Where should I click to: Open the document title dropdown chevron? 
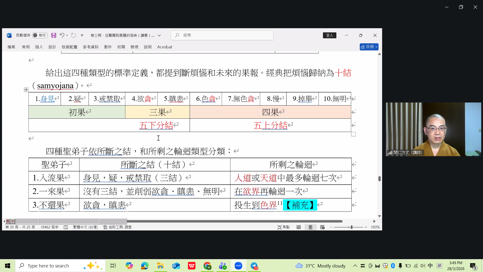pos(159,36)
